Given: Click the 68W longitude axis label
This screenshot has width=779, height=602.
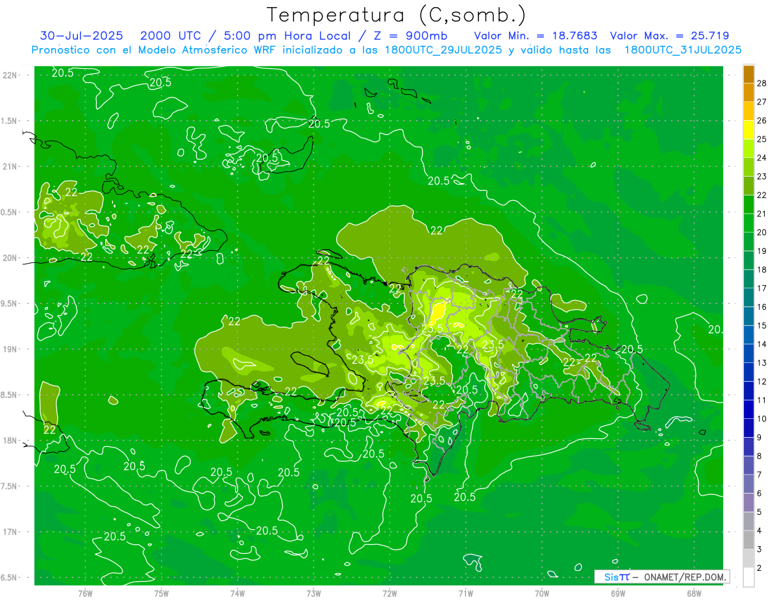Looking at the screenshot, I should click(694, 593).
